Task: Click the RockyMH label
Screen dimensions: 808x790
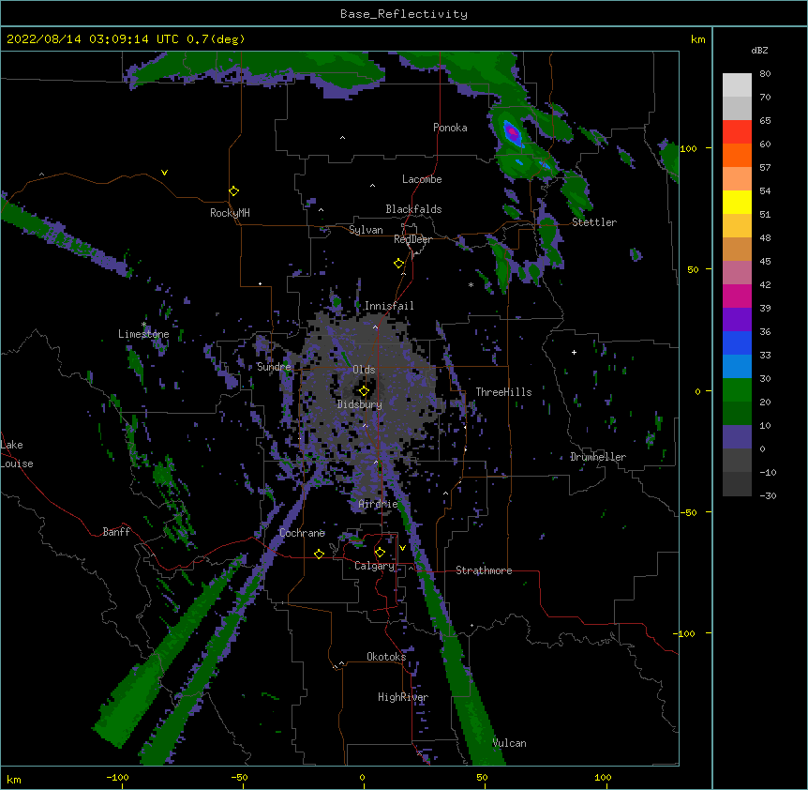Action: click(230, 213)
